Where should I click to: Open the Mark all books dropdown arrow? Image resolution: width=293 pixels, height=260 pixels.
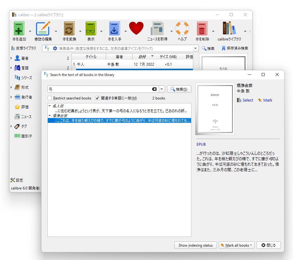(251, 245)
